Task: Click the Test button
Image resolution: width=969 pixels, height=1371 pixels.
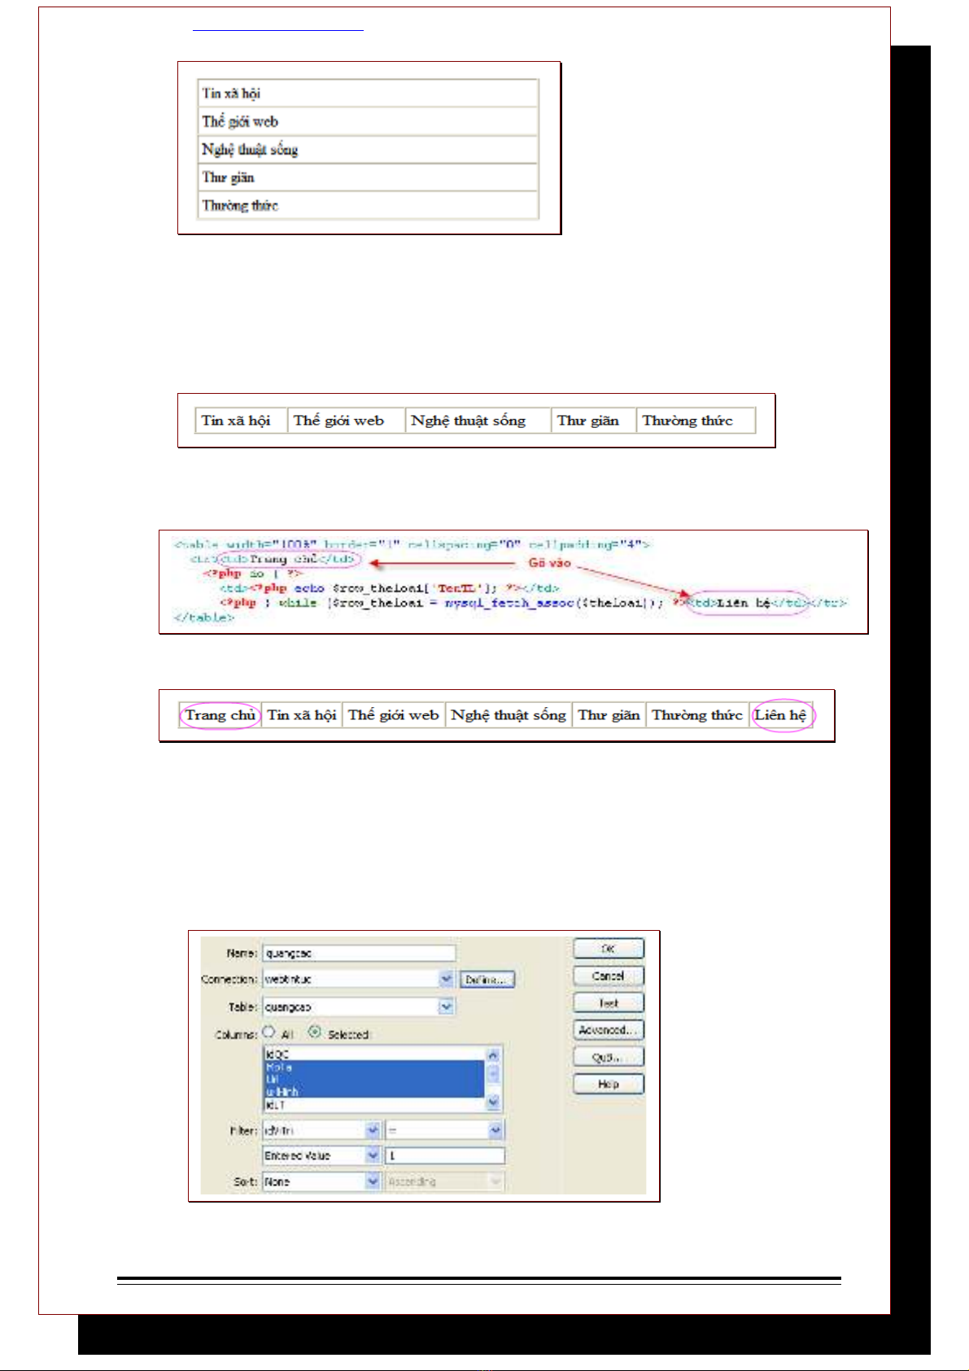Action: click(608, 1003)
